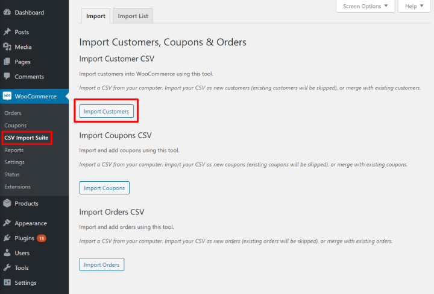This screenshot has width=434, height=294.
Task: Click the Dashboard gauge icon
Action: (x=7, y=13)
